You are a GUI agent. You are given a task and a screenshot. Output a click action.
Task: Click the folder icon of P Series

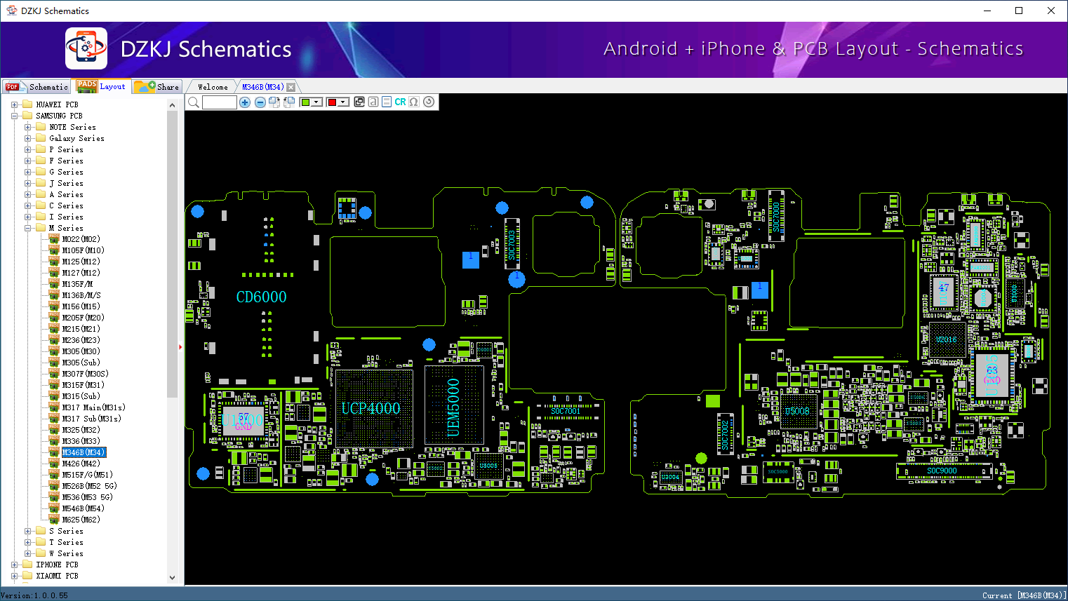tap(41, 149)
